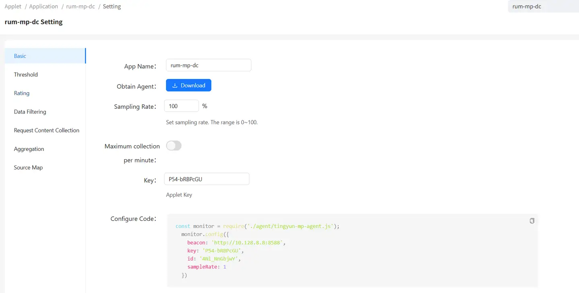Copy the configure code with the copy icon
The height and width of the screenshot is (293, 579).
coord(532,221)
